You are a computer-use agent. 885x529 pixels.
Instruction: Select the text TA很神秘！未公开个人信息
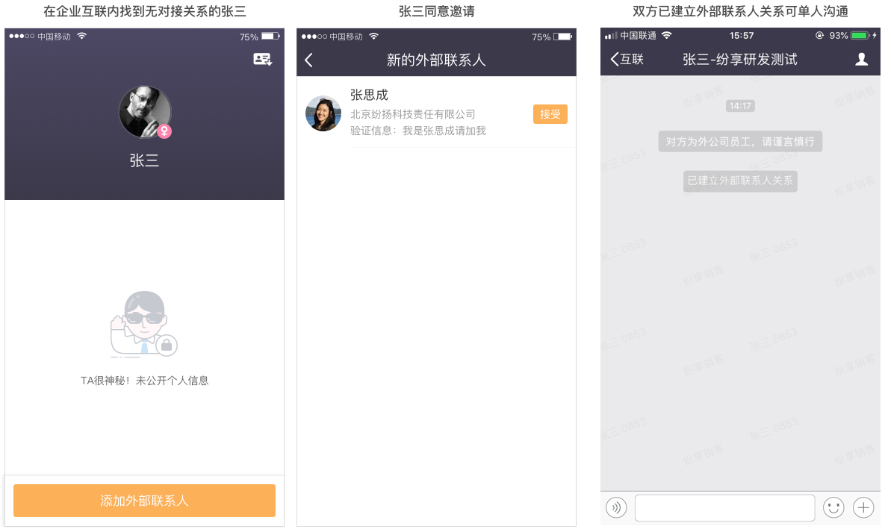coord(144,381)
